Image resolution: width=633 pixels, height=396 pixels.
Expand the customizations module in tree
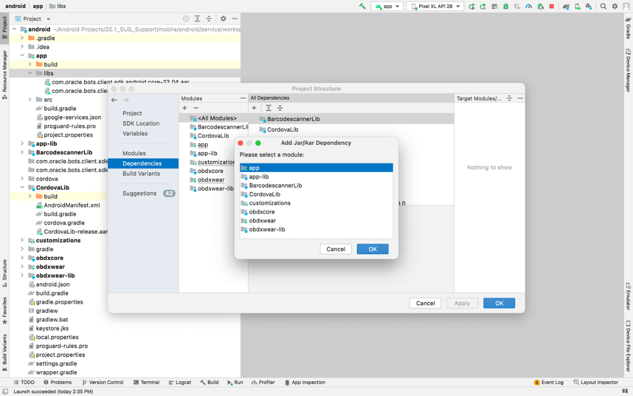22,240
